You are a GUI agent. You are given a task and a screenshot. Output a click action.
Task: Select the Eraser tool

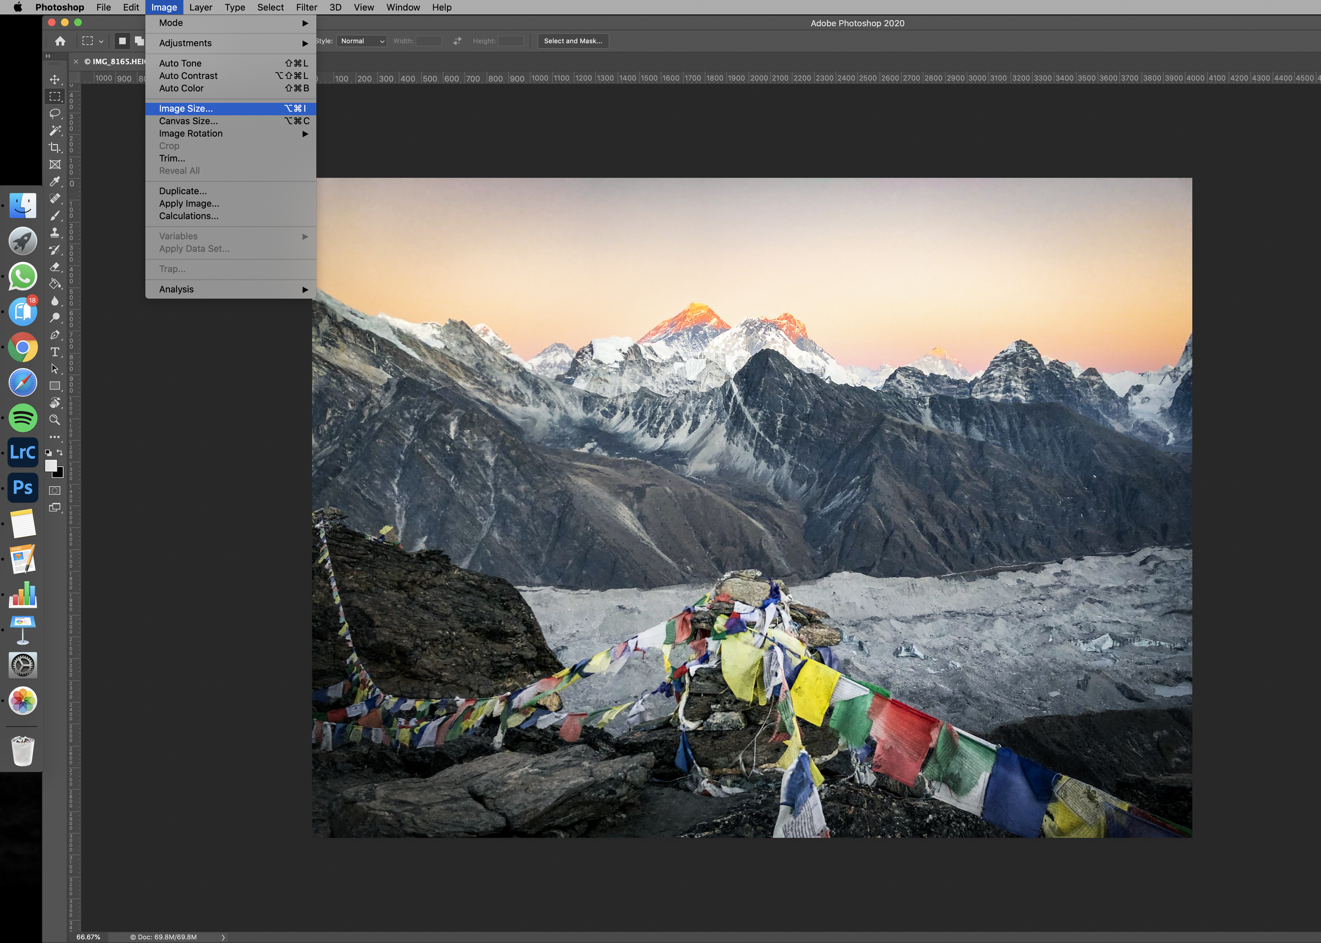click(x=55, y=267)
